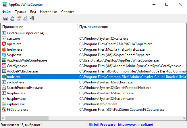Click the horizontal scrollbar left arrow

point(3,118)
